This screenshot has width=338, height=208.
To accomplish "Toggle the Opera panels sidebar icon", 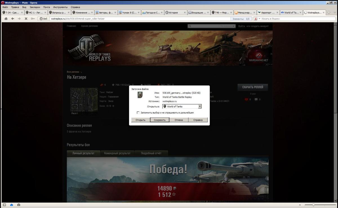I will point(5,205).
